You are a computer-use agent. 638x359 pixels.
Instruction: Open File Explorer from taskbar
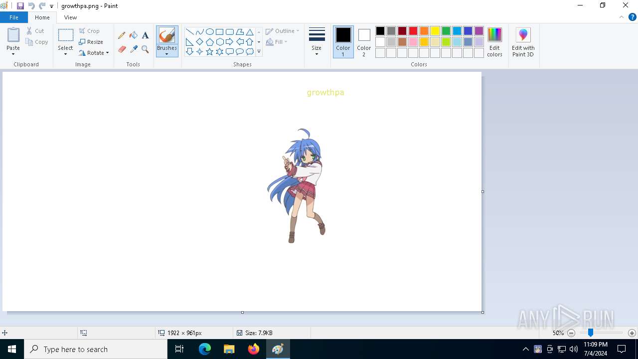click(x=229, y=349)
